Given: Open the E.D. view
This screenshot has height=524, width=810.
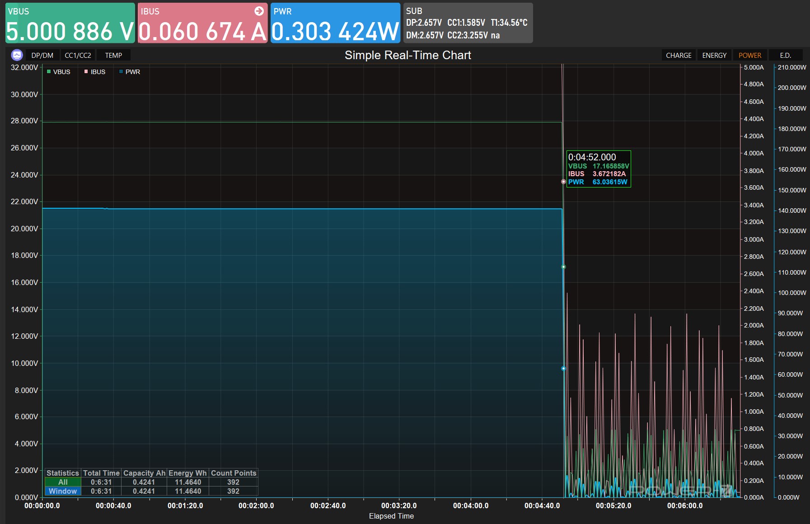Looking at the screenshot, I should pos(785,55).
